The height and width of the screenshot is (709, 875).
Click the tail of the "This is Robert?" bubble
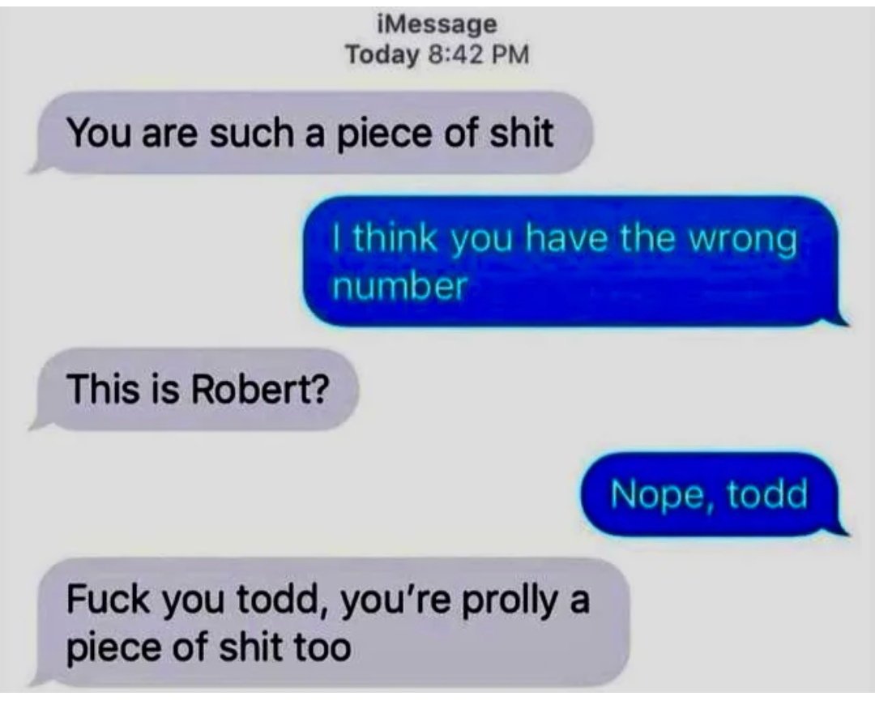click(38, 423)
